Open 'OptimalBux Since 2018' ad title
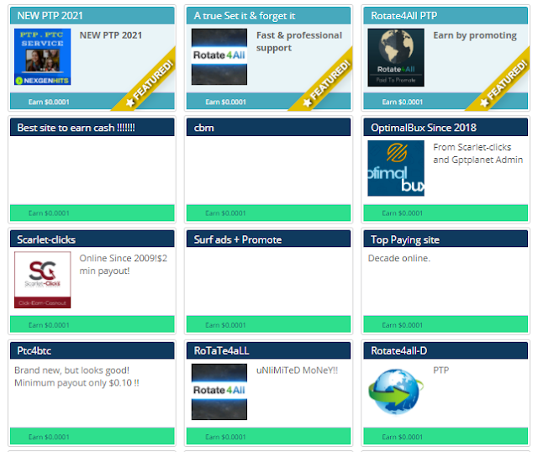This screenshot has width=538, height=452. [x=446, y=128]
